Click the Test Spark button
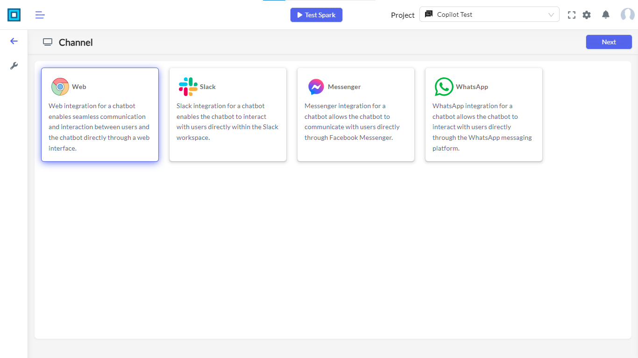 pyautogui.click(x=316, y=15)
